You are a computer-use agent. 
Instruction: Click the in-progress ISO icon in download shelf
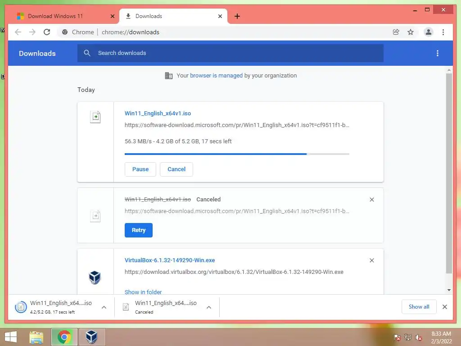coord(21,307)
